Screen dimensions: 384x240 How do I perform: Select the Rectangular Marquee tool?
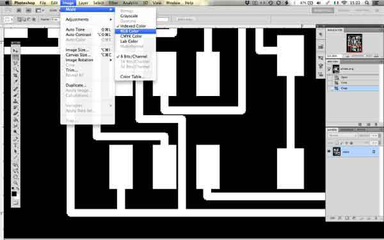(15, 58)
